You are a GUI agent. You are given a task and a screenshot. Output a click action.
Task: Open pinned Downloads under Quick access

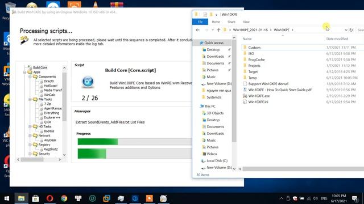215,57
